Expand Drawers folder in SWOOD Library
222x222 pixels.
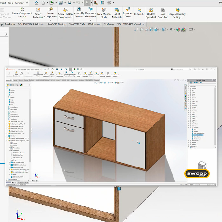coord(188,98)
